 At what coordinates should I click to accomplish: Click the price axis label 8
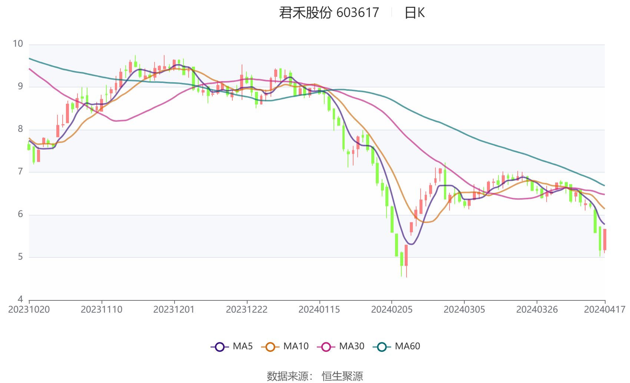[20, 129]
